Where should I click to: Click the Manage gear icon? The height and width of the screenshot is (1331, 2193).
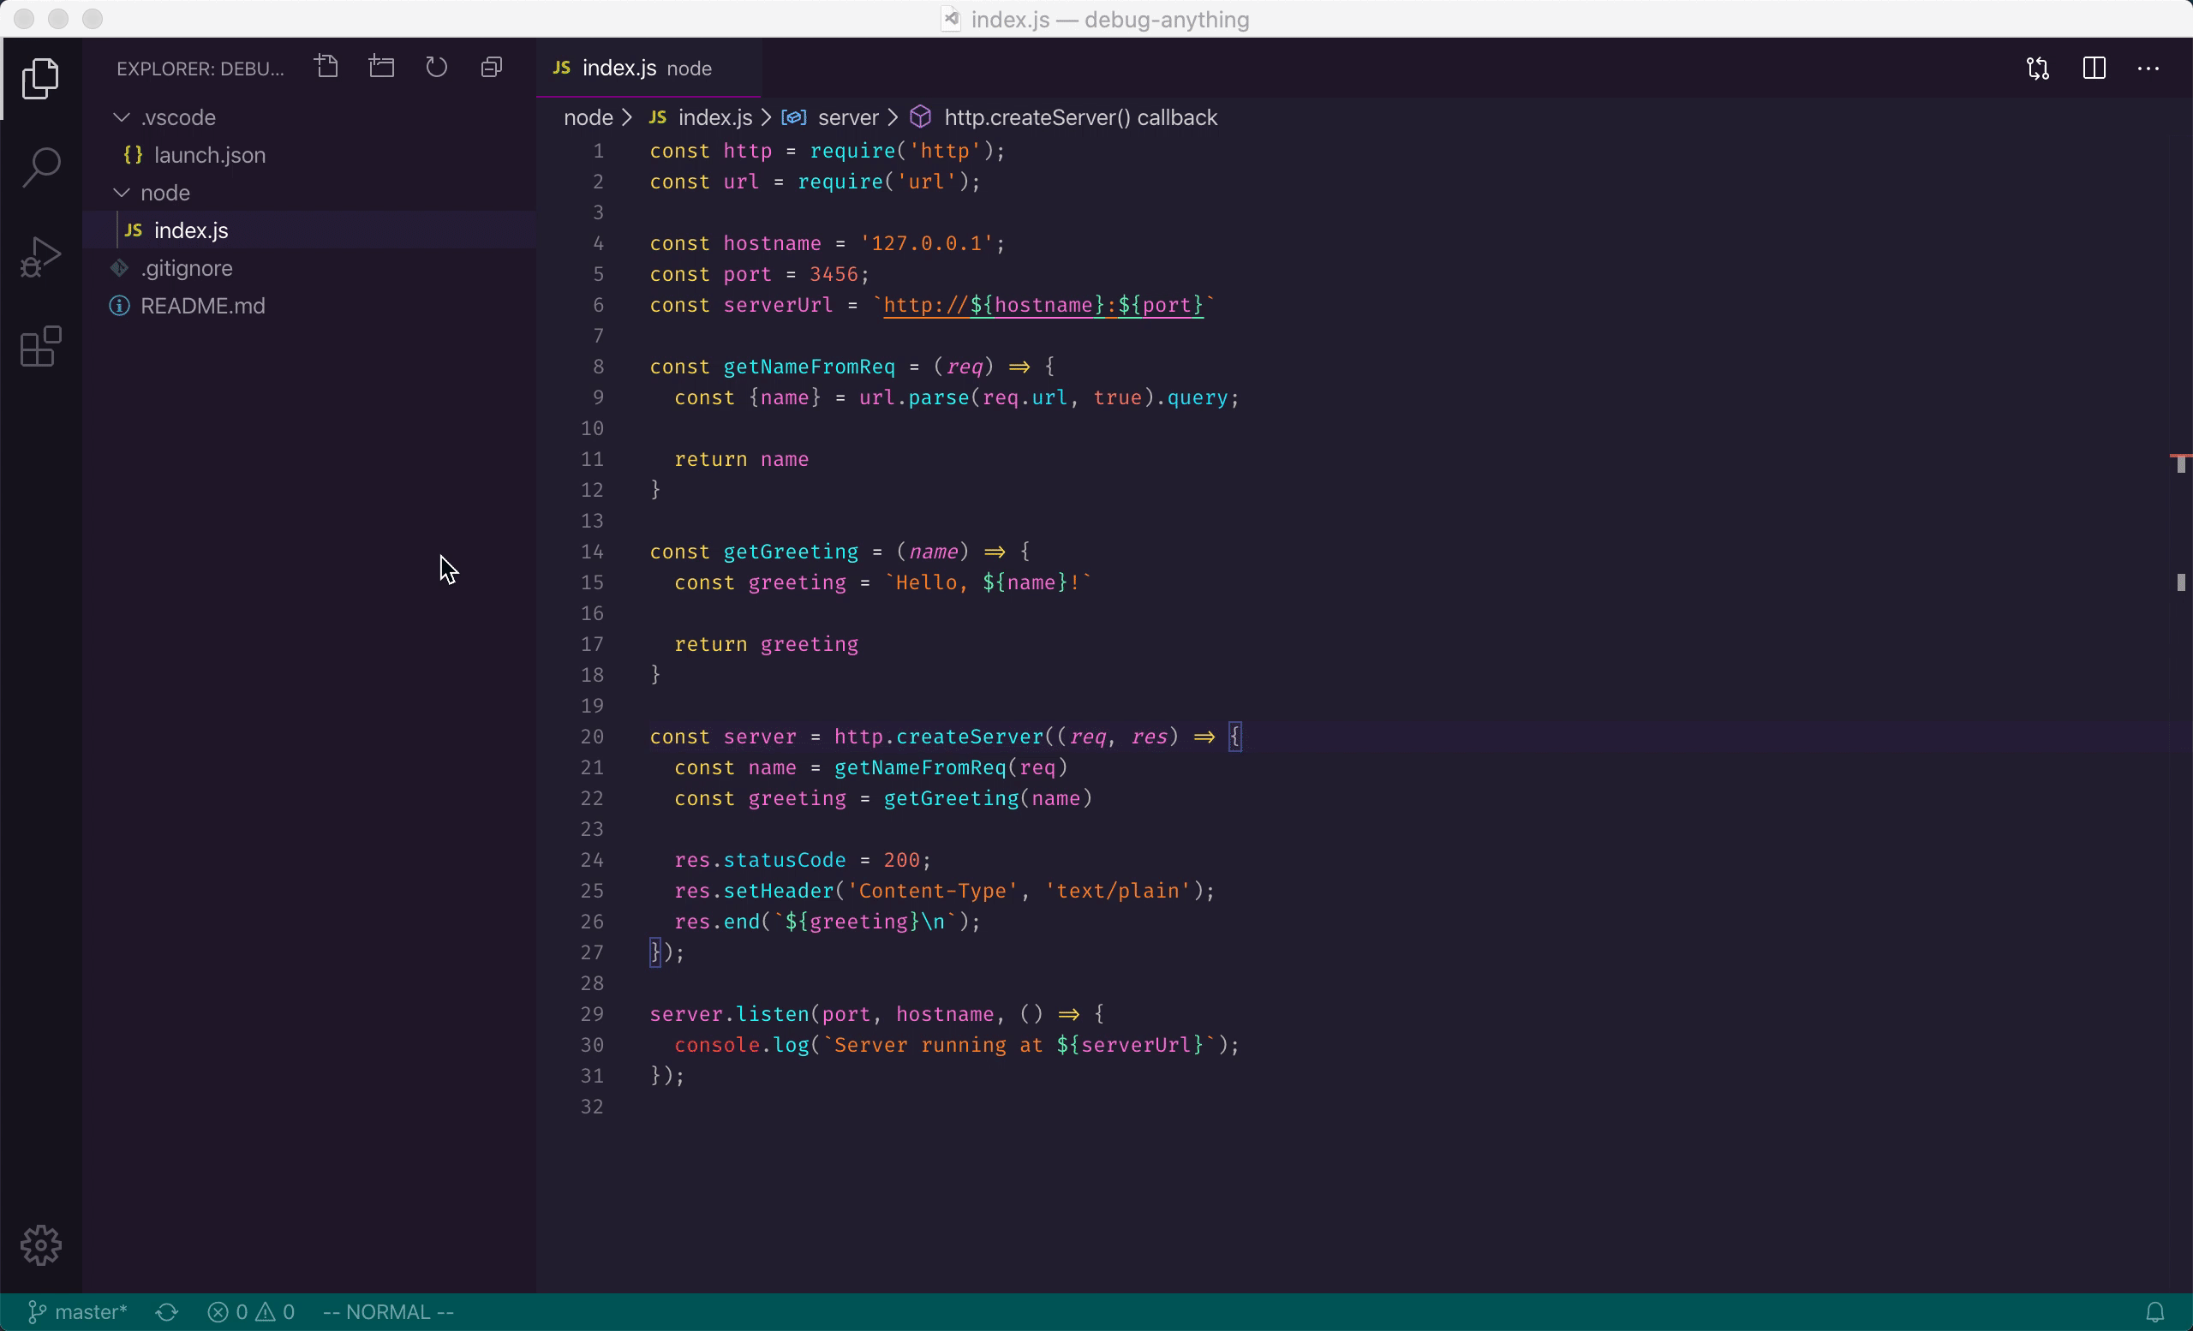pyautogui.click(x=41, y=1244)
